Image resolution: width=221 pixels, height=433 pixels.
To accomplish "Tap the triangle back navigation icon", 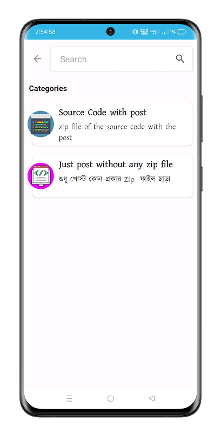I will tap(151, 398).
